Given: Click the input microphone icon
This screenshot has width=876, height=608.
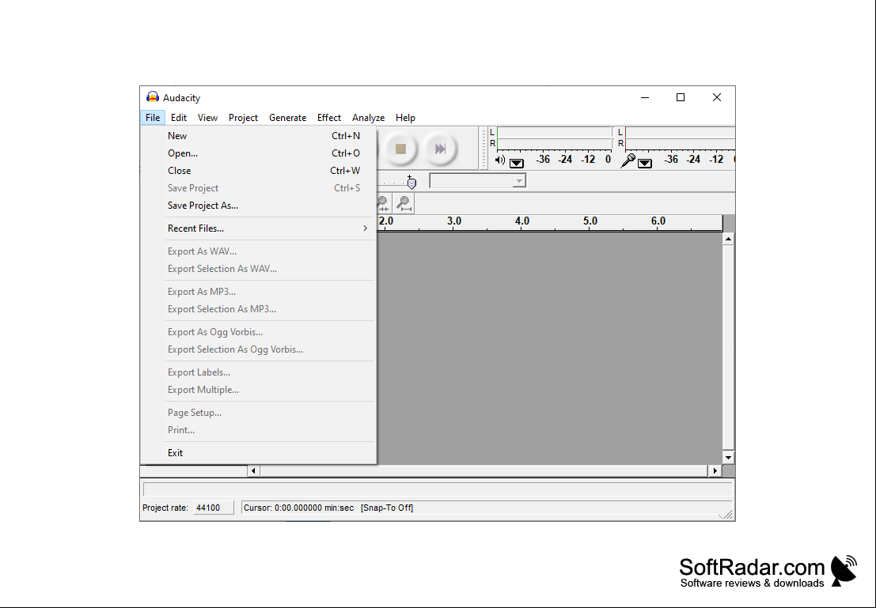Looking at the screenshot, I should click(628, 160).
